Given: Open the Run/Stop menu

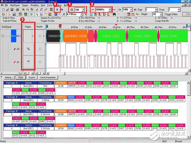Looking at the screenshot, I should point(34,5).
